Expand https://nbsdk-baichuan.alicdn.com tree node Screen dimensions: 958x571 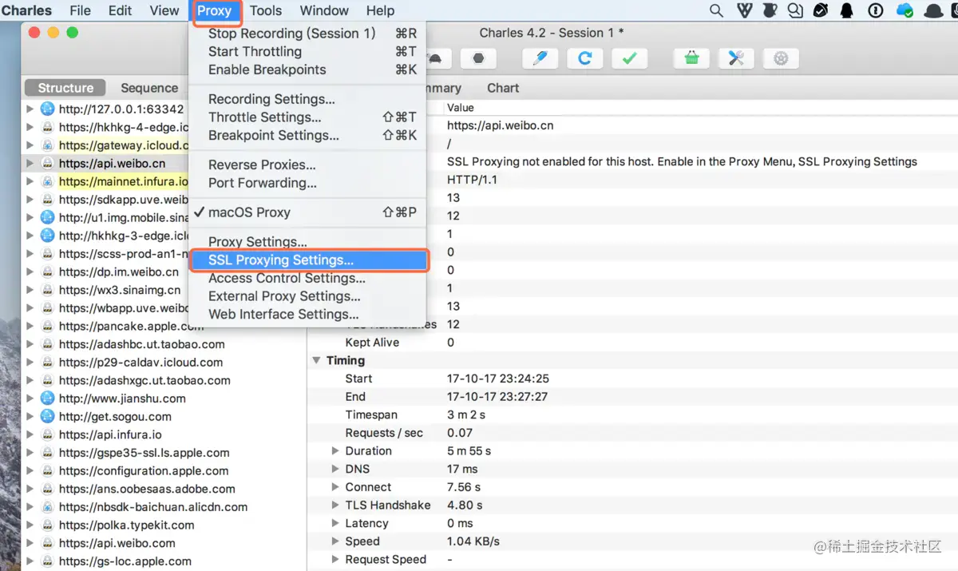click(30, 507)
